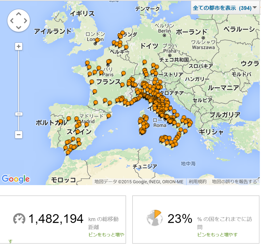
Task: Click the speedometer icon beside 1,482,194
Action: 19,219
